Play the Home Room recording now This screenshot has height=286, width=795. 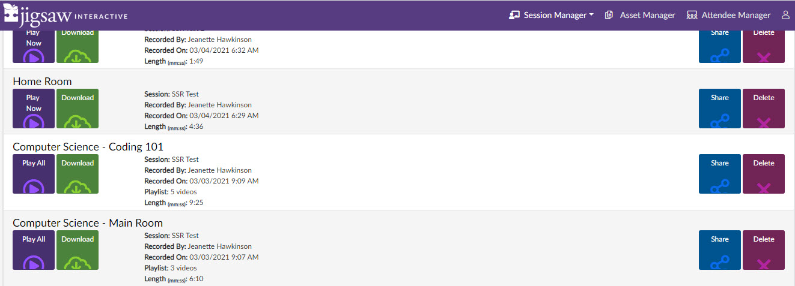(34, 109)
